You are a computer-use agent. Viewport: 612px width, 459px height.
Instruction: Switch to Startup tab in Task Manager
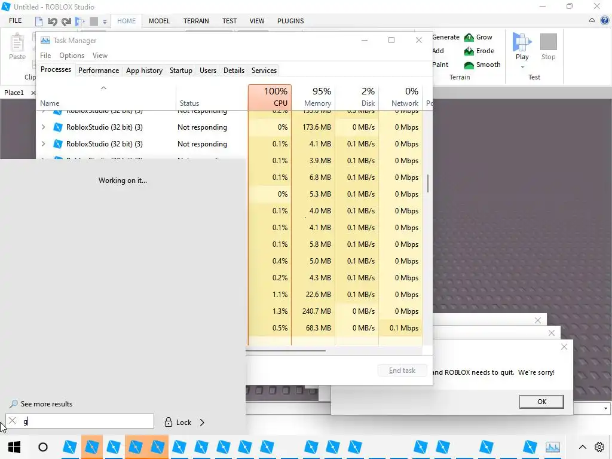pos(180,71)
